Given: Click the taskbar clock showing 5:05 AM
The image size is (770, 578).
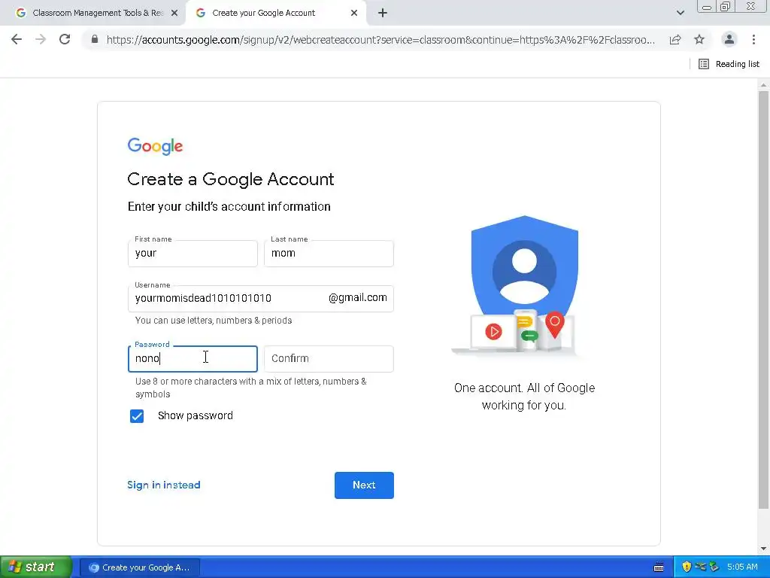Looking at the screenshot, I should pyautogui.click(x=742, y=567).
